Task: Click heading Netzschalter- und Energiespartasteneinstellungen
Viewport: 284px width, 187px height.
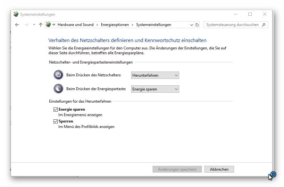Action: (x=91, y=62)
